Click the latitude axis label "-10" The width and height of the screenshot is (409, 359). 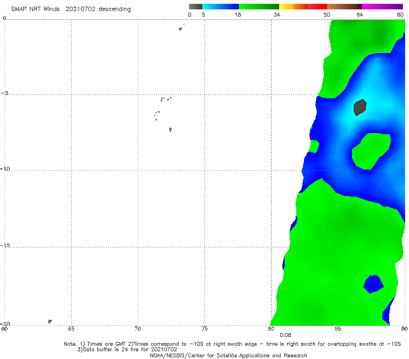5,168
